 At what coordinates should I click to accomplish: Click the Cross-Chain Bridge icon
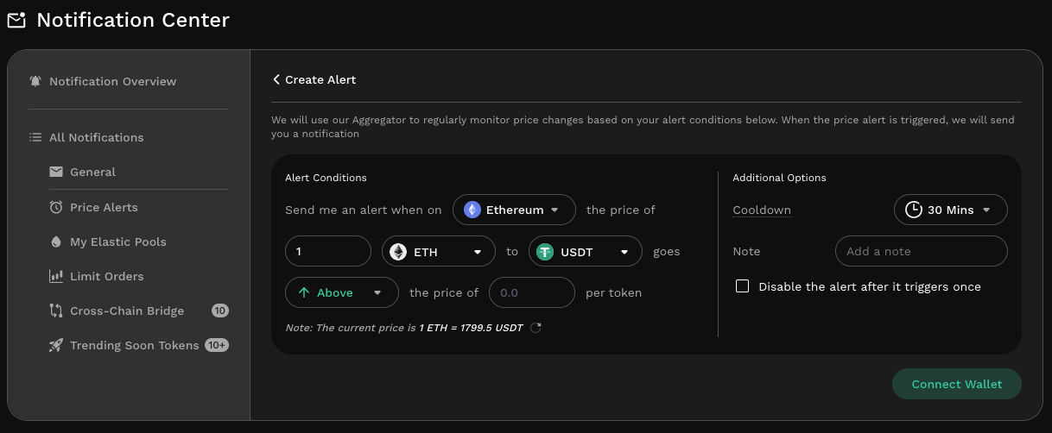pos(56,311)
